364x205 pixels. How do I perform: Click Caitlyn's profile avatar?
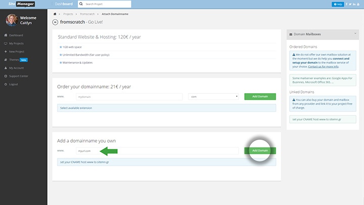pyautogui.click(x=12, y=20)
